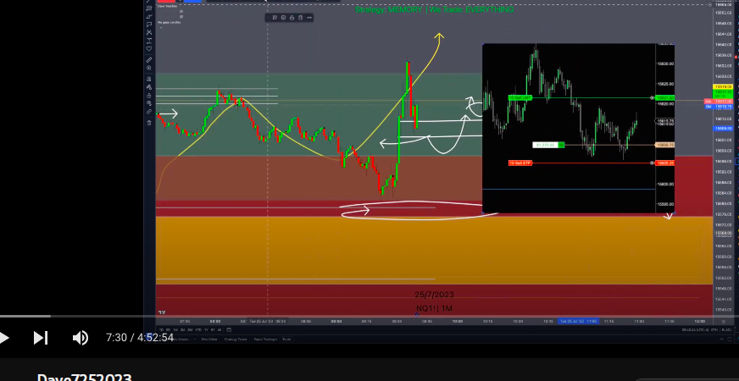
Task: Click the TradingView logo on chart
Action: point(162,312)
